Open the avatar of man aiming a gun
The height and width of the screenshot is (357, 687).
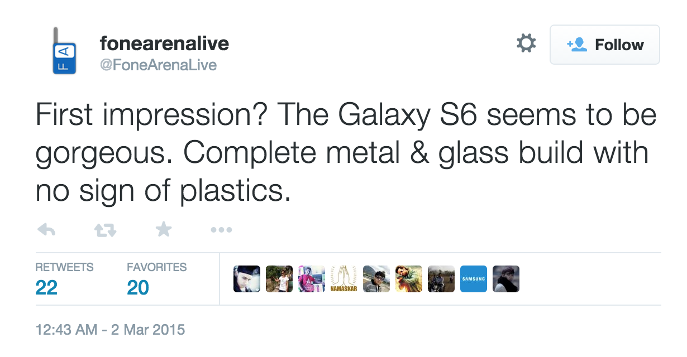coord(409,279)
